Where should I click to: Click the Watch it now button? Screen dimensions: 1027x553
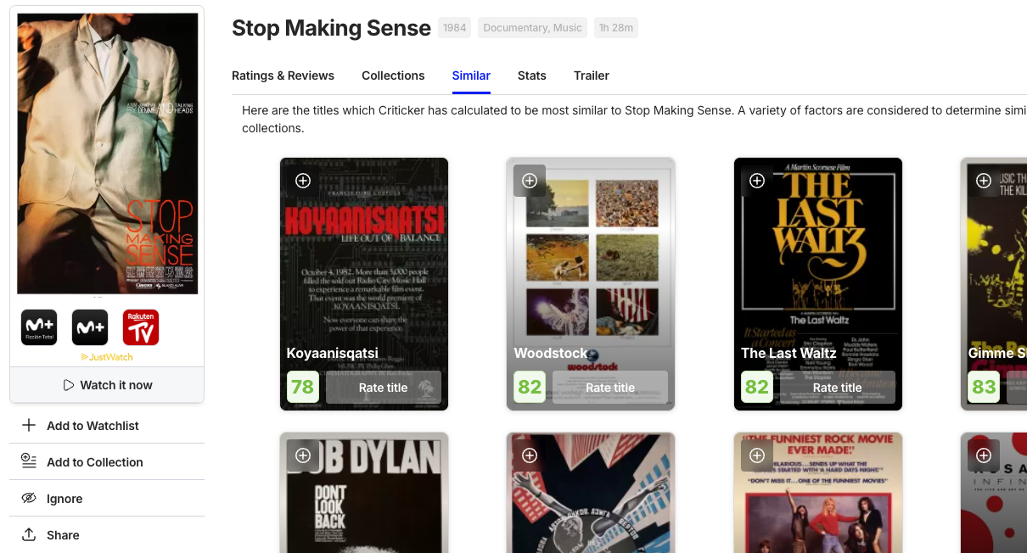[x=107, y=385]
